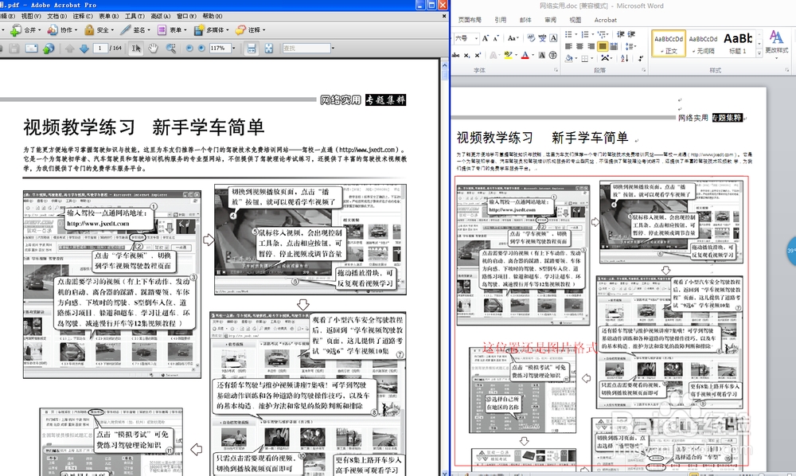Screen dimensions: 796x476
Task: Open the zoom level dropdown in Acrobat
Action: [x=234, y=47]
